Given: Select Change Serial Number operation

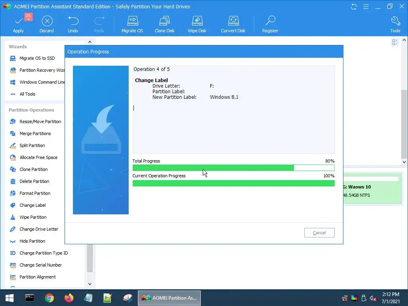Looking at the screenshot, I should (35, 265).
